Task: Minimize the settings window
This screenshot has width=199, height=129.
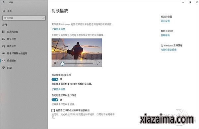Action: [183, 2]
